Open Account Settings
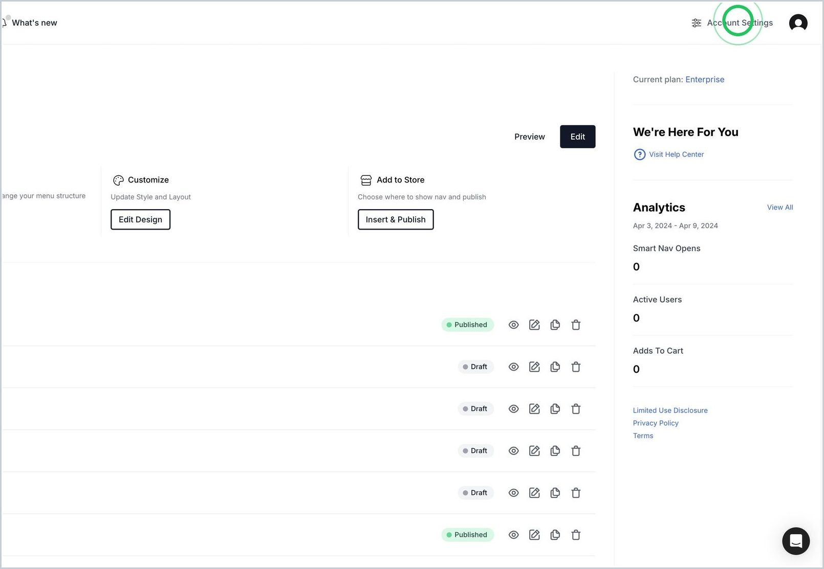Viewport: 824px width, 569px height. pyautogui.click(x=732, y=23)
